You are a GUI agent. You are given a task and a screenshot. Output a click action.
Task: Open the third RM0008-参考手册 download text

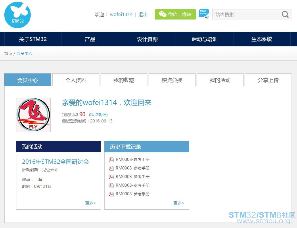[x=133, y=177]
